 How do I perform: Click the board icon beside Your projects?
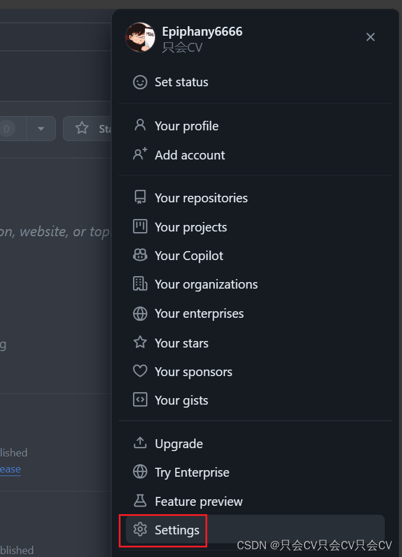coord(140,226)
